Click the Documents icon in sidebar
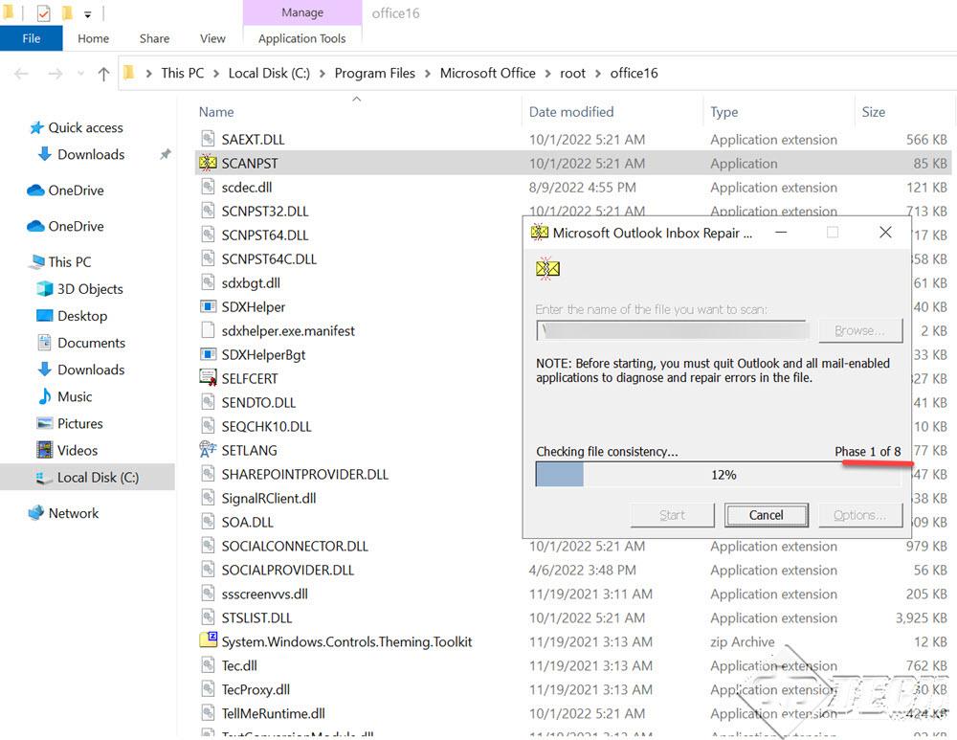The image size is (957, 740). (x=45, y=343)
